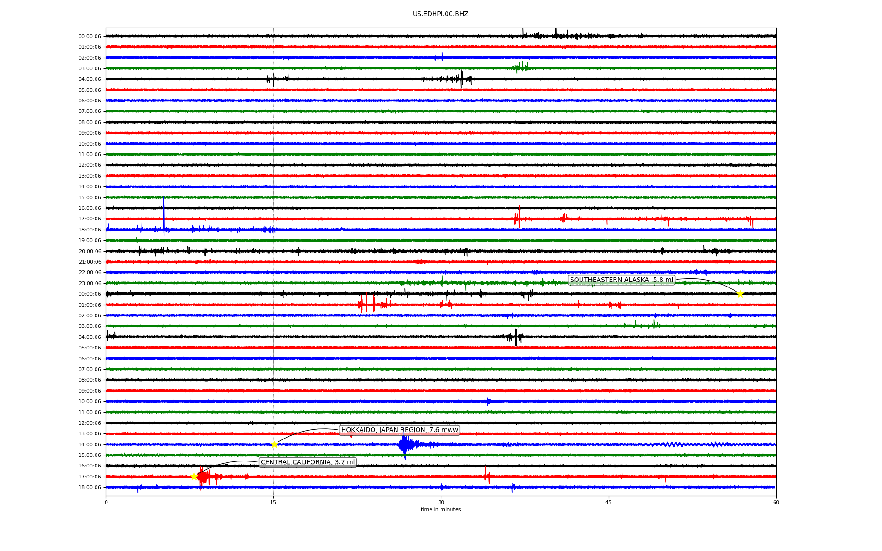This screenshot has height=551, width=882.
Task: Click the yellow star at Southeastern Alaska event
Action: click(x=740, y=294)
